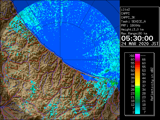Image resolution: width=160 pixels, height=120 pixels.
Task: Select the '24 MAR 2020 JST' date
Action: pyautogui.click(x=140, y=44)
